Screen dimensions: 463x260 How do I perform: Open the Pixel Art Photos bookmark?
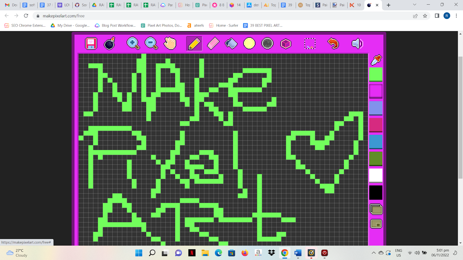pos(161,25)
